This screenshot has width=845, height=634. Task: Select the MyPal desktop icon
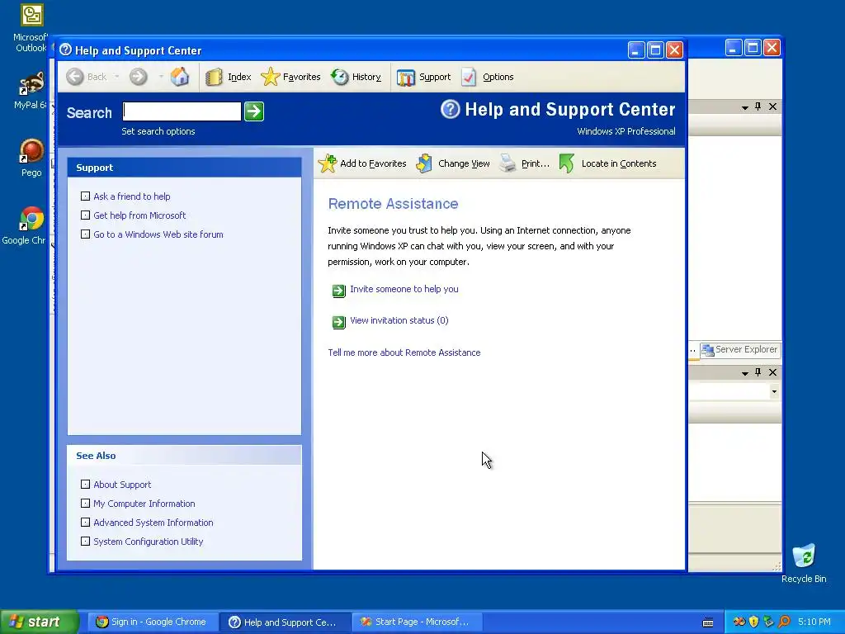tap(31, 89)
